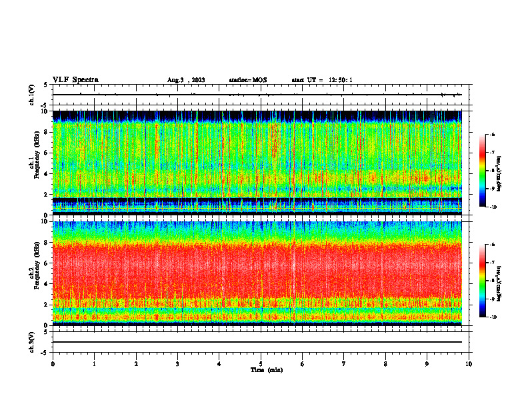Click the ch.2 colorbar log(PSD) label
The width and height of the screenshot is (528, 408).
(x=499, y=283)
